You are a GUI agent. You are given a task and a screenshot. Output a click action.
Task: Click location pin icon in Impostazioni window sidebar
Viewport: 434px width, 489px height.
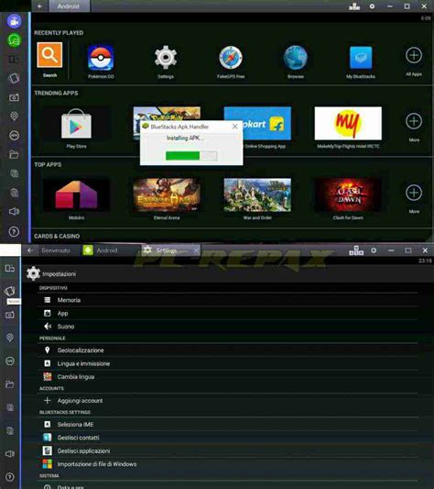coord(10,338)
